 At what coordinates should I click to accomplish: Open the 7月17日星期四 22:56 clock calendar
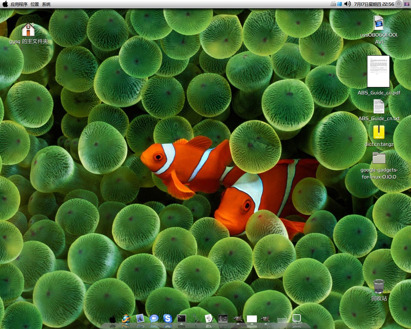[374, 4]
